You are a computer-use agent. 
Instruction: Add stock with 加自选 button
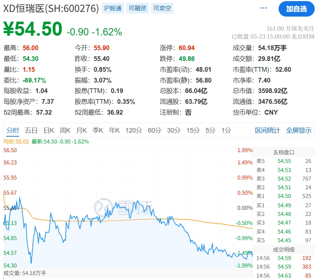pos(296,9)
